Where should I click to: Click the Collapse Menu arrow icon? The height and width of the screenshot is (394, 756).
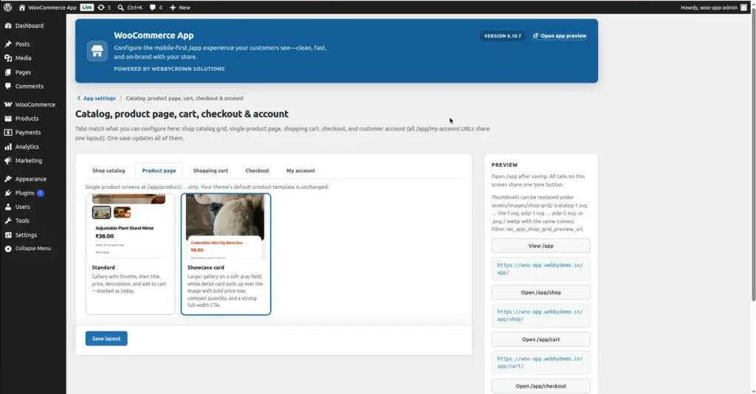(x=8, y=249)
